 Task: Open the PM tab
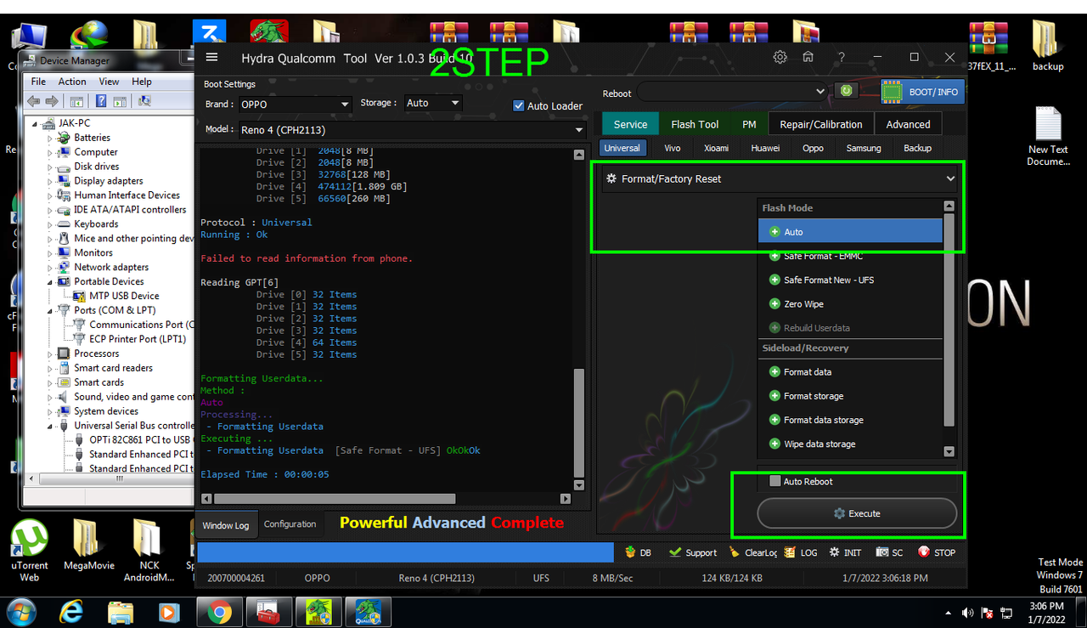point(749,124)
